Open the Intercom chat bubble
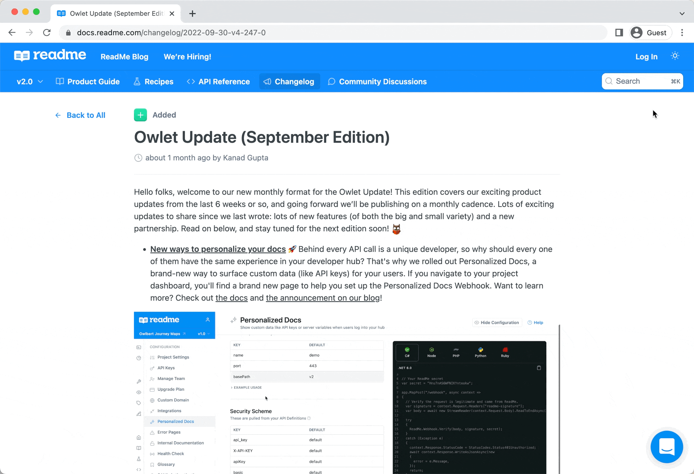The height and width of the screenshot is (474, 694). (x=666, y=447)
